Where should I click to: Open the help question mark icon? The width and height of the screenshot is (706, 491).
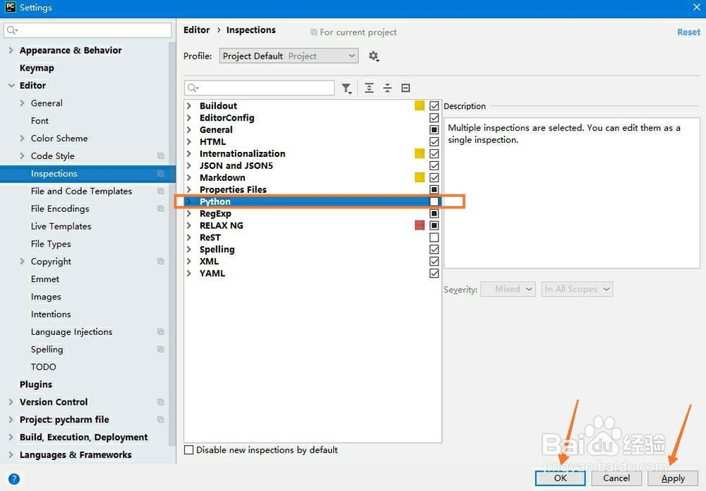point(14,479)
